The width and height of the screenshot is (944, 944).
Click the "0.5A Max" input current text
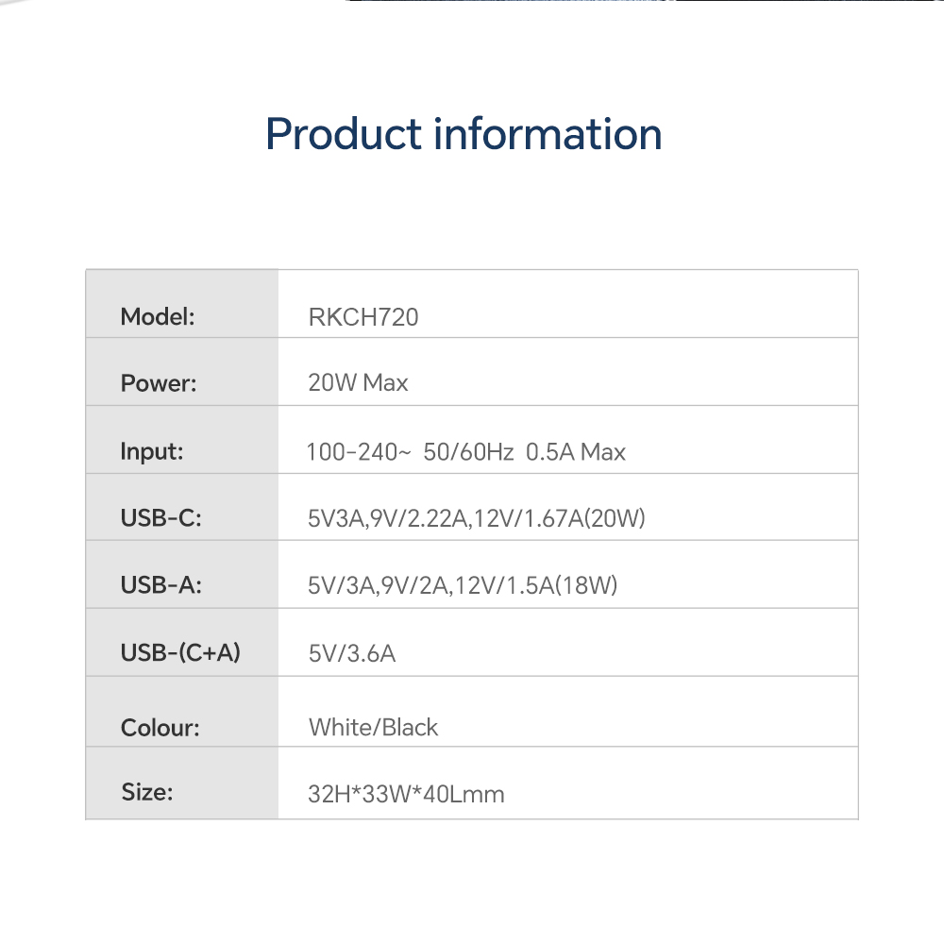point(576,452)
